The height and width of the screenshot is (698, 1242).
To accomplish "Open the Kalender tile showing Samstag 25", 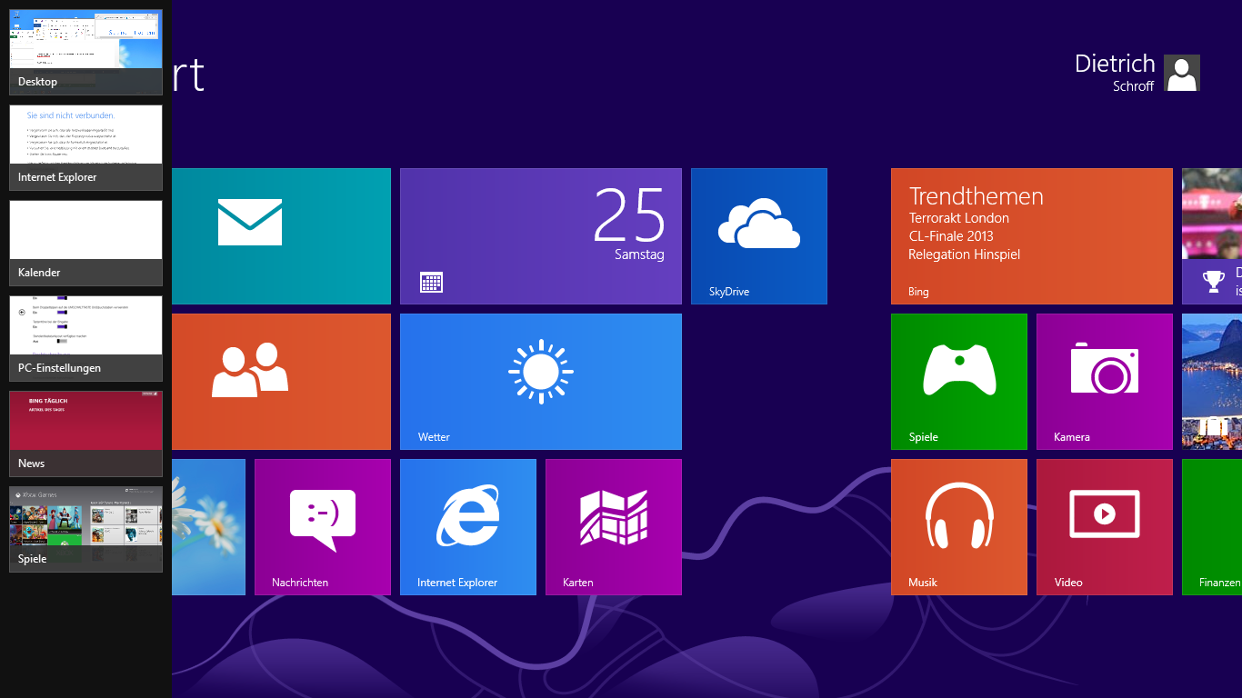I will point(540,235).
